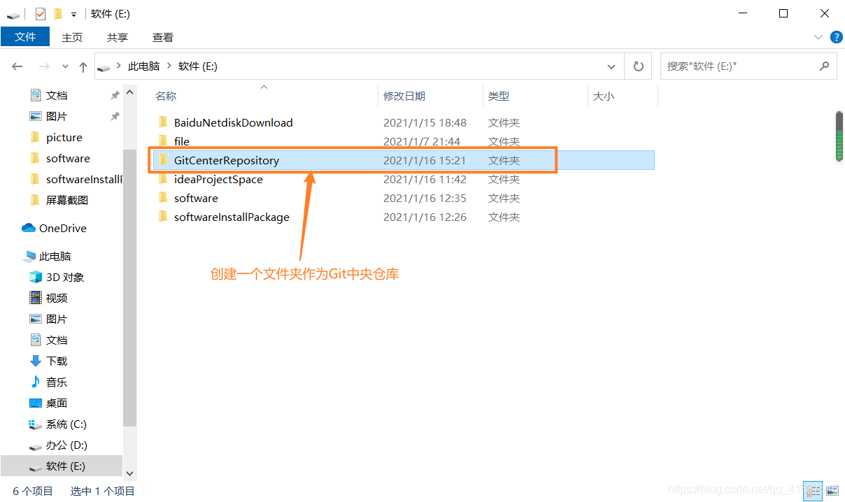
Task: Click the navigation pane scrollbar thumb
Action: coord(129,287)
